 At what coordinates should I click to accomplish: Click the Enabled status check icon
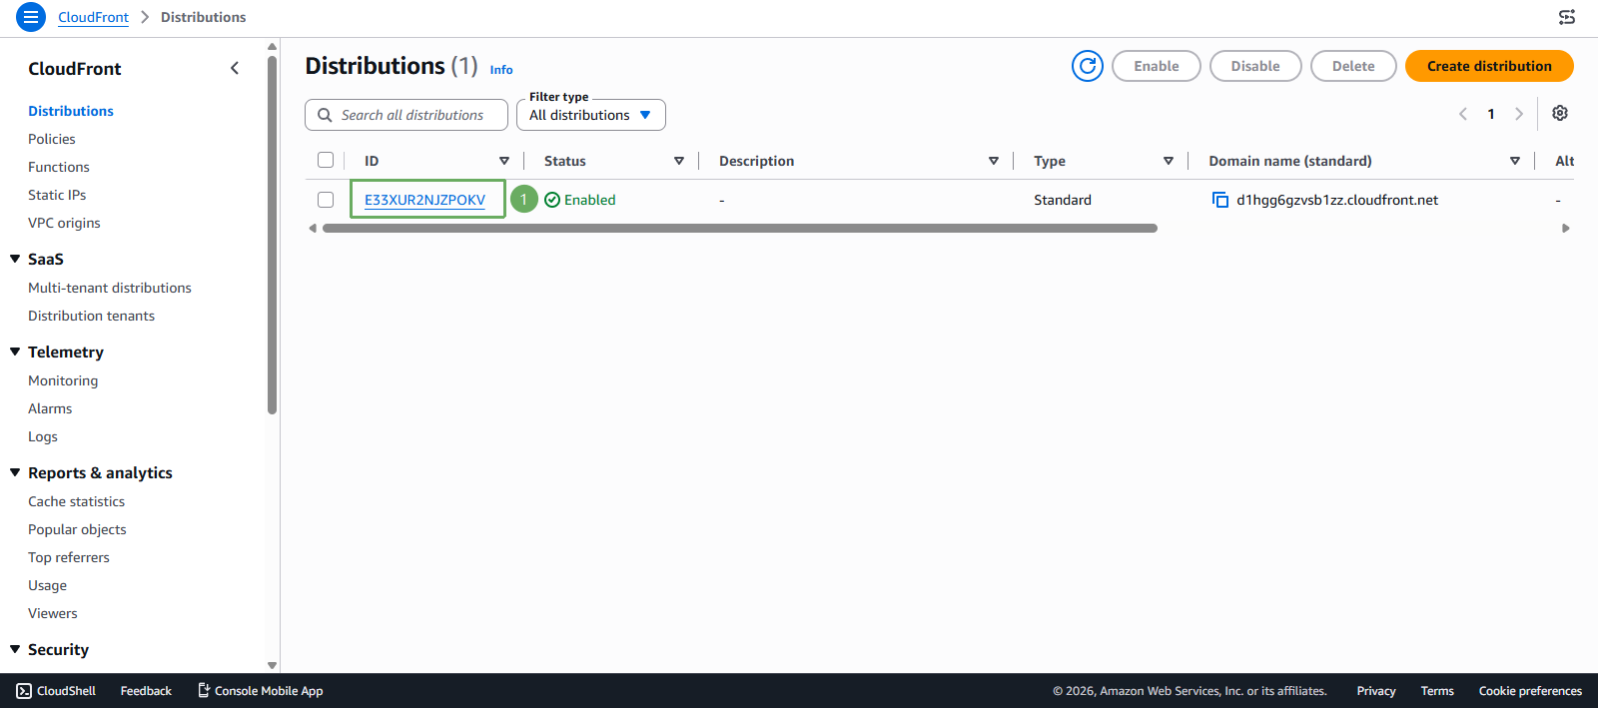(552, 200)
